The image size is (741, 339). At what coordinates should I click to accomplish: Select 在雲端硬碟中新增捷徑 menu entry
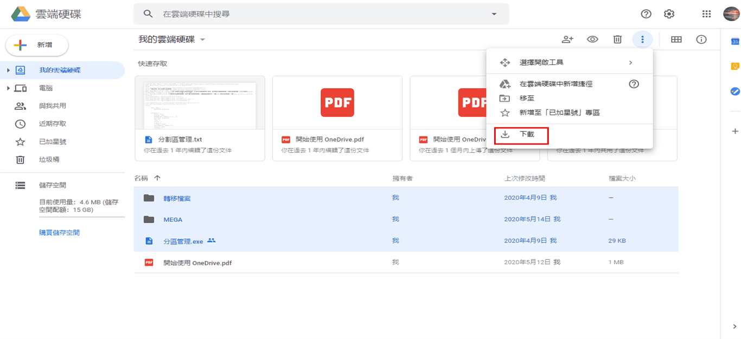click(570, 84)
